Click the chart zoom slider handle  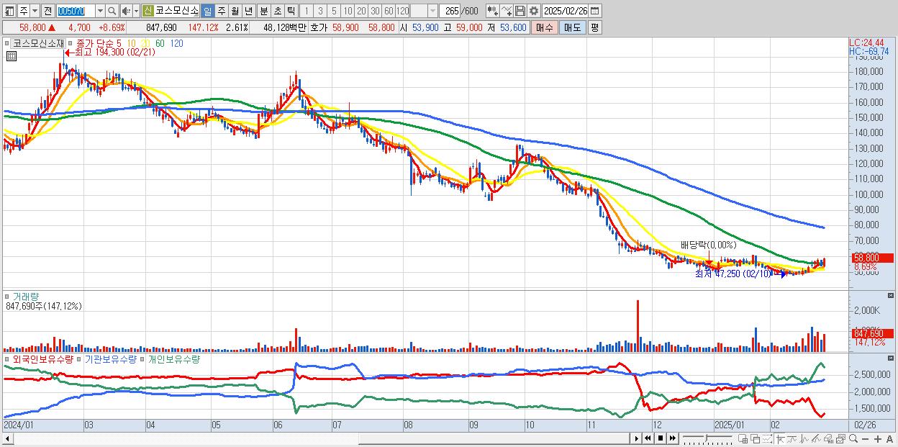706,438
